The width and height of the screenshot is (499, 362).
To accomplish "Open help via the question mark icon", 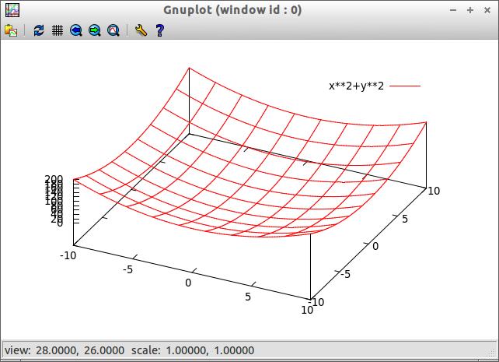I will [x=159, y=30].
